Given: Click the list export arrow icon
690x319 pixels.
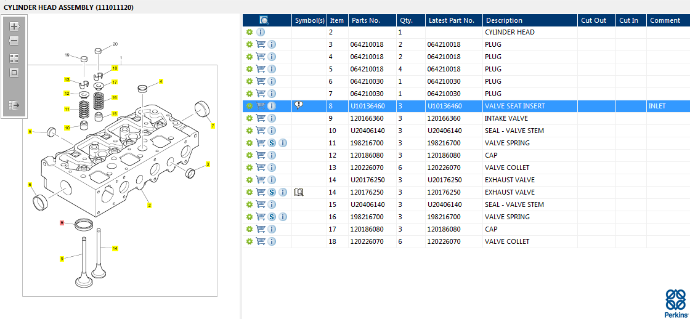Looking at the screenshot, I should (x=14, y=105).
